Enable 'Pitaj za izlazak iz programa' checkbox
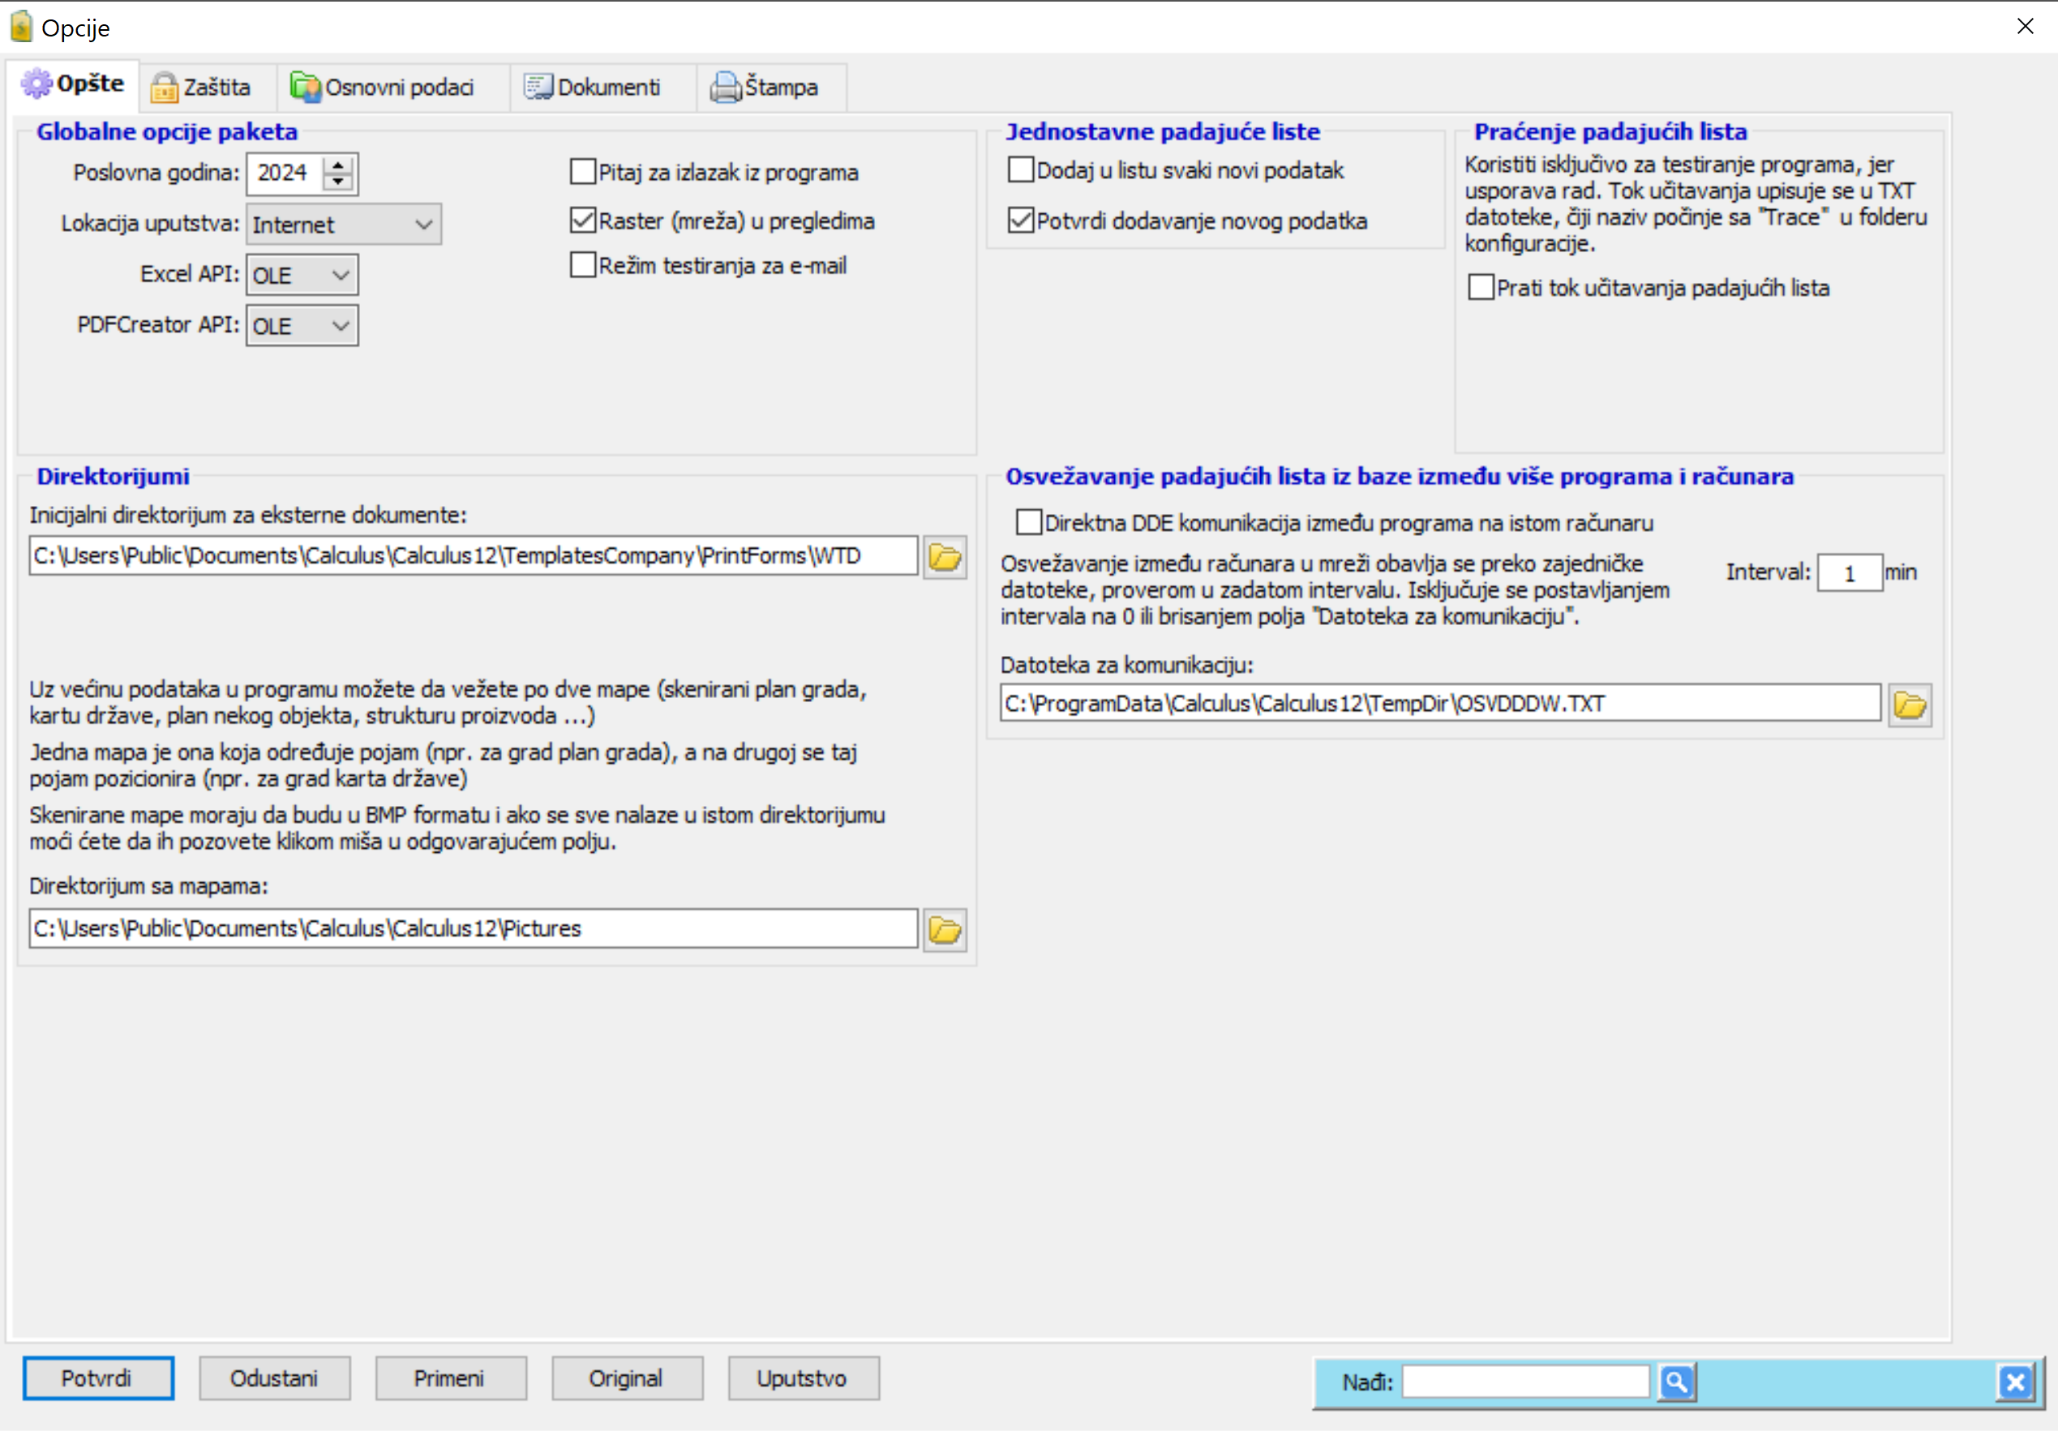The image size is (2058, 1431). tap(583, 171)
